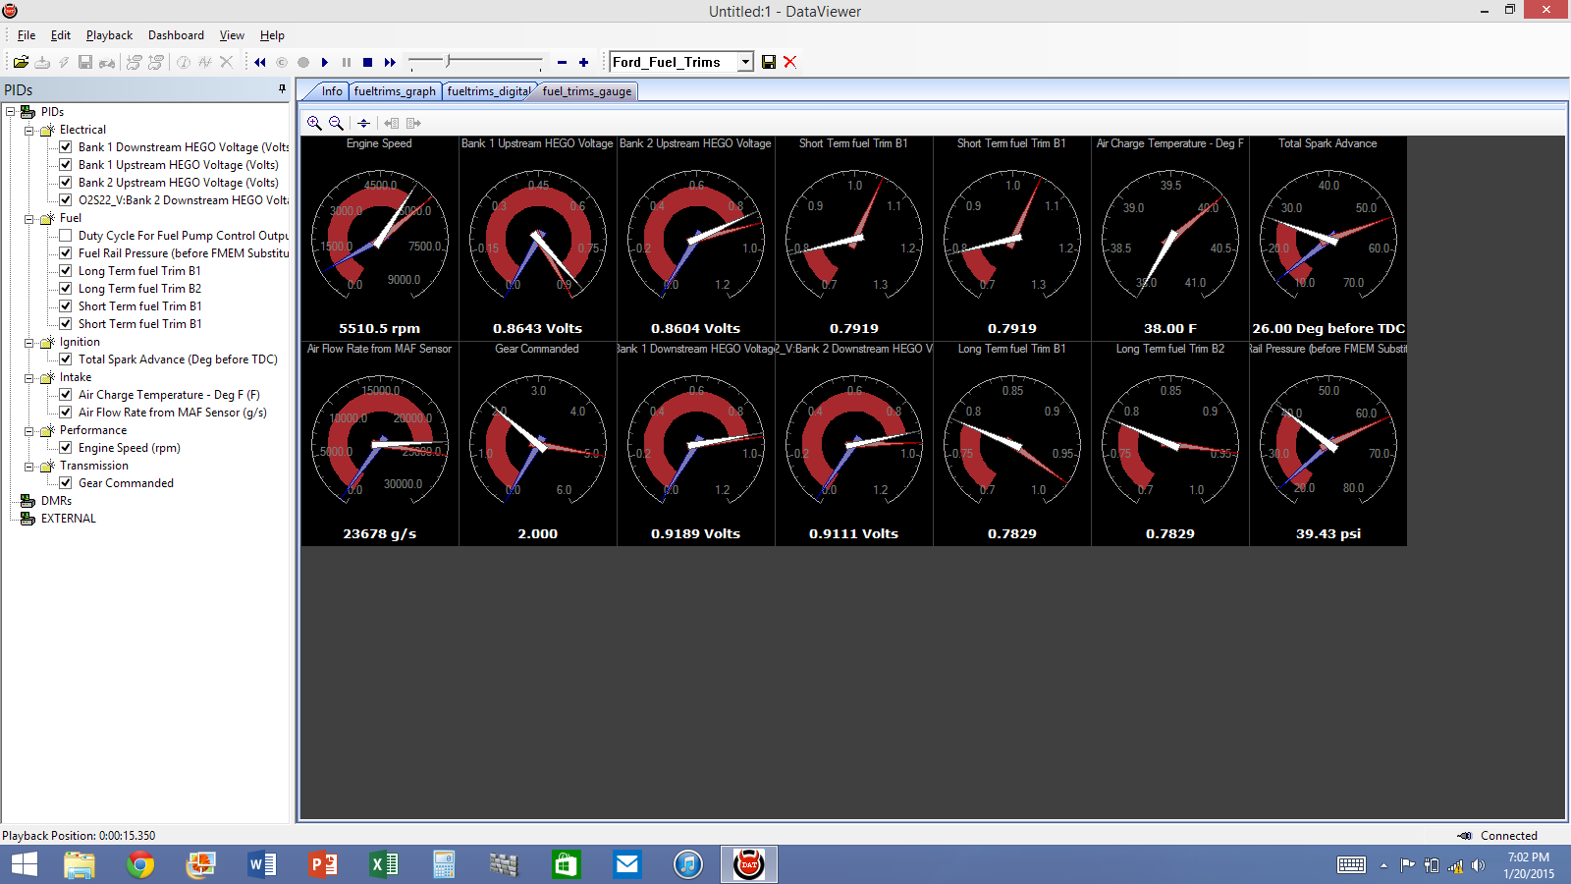The image size is (1571, 884).
Task: Open the Dashboard menu
Action: point(176,35)
